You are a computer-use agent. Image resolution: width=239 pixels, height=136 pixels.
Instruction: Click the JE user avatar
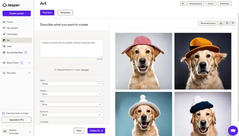pos(5,131)
